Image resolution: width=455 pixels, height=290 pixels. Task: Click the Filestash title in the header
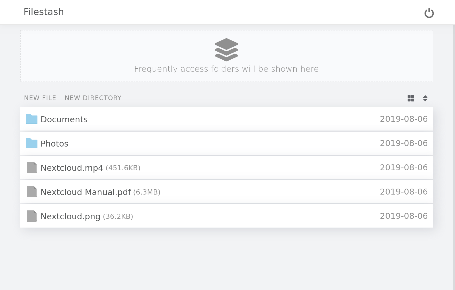tap(44, 12)
